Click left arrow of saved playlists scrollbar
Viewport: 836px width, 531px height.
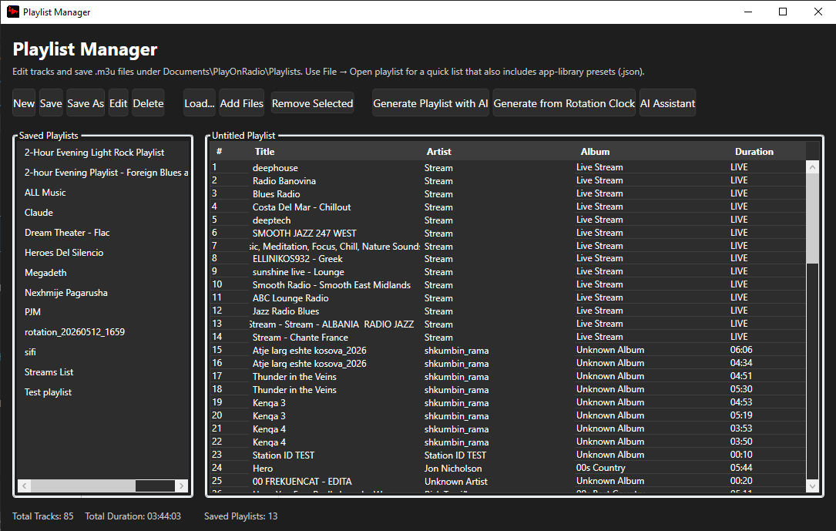23,486
